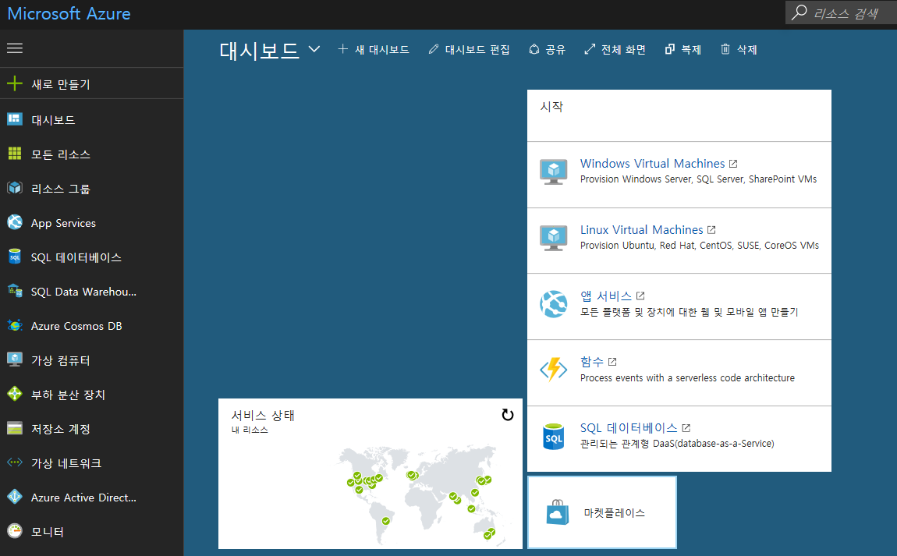This screenshot has width=897, height=556.
Task: Click the pencil icon of 대시보드 편집
Action: click(434, 49)
